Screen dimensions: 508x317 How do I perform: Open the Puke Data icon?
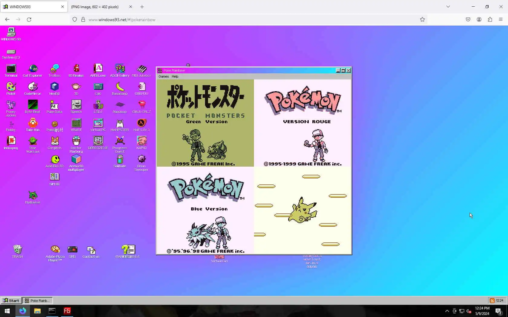coord(54,107)
